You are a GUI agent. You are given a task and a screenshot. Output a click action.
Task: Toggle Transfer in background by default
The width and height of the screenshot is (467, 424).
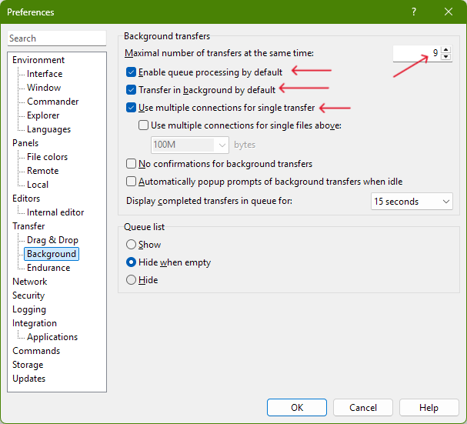(132, 90)
